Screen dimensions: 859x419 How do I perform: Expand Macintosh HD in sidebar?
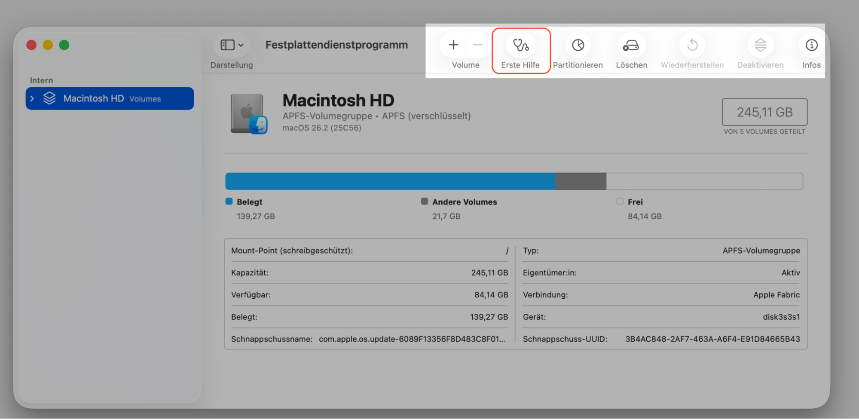[32, 99]
